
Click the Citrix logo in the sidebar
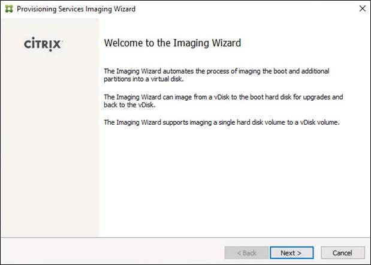43,44
